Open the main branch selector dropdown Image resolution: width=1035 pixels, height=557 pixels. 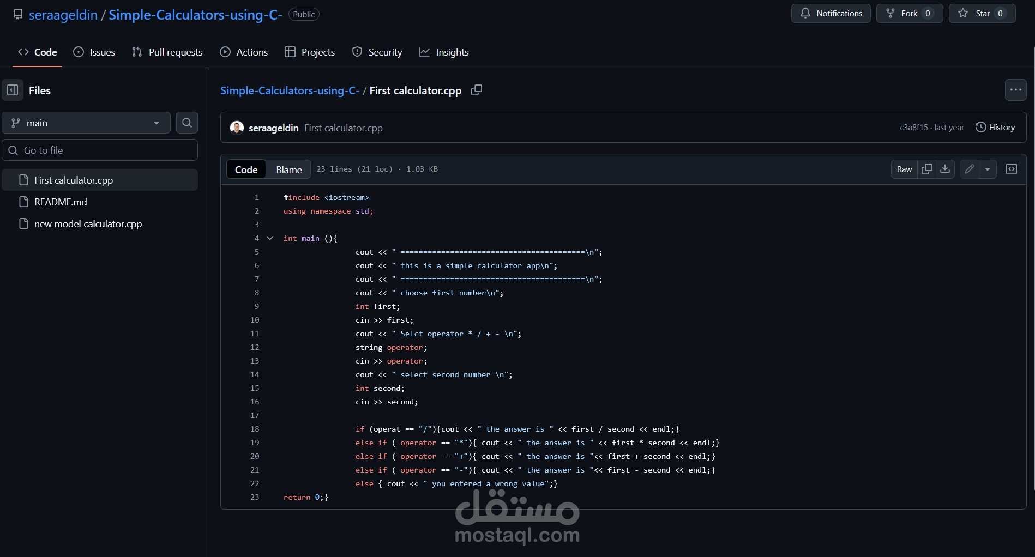[86, 123]
